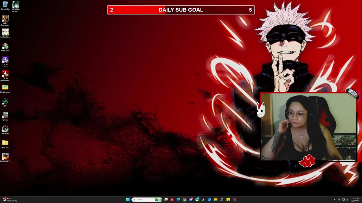The height and width of the screenshot is (203, 362).
Task: Open the volume control in tray
Action: [x=347, y=200]
